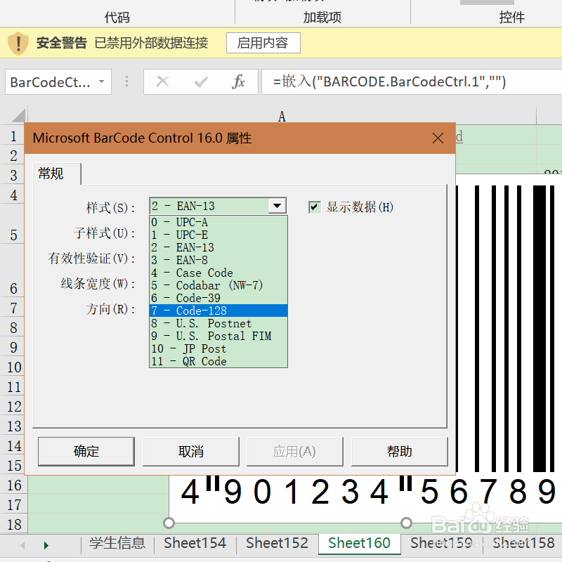562x562 pixels.
Task: Select row 7 header
Action: pyautogui.click(x=13, y=308)
